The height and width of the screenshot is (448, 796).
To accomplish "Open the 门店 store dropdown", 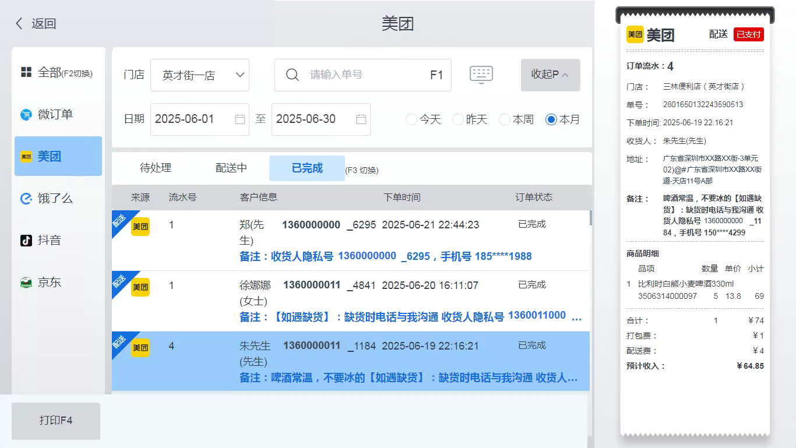I will 200,75.
